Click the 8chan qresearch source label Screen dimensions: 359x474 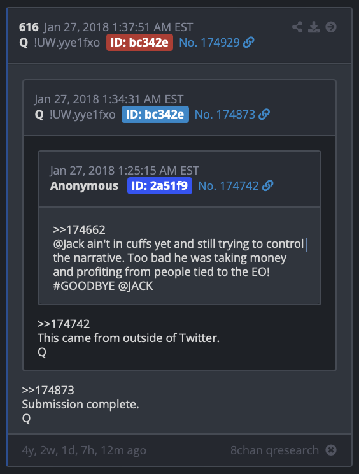274,450
